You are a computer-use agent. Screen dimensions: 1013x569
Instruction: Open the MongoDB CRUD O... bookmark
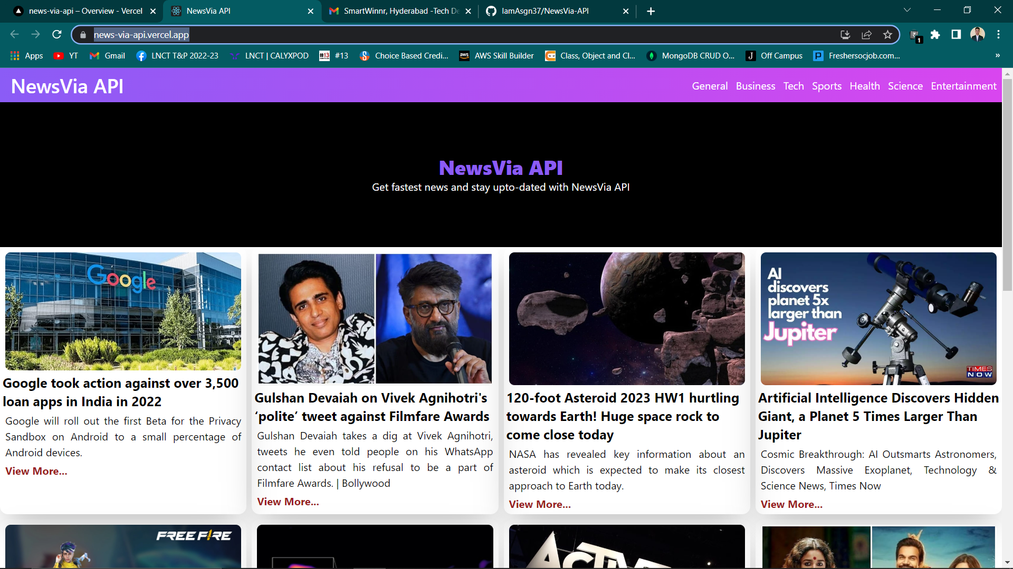point(691,56)
